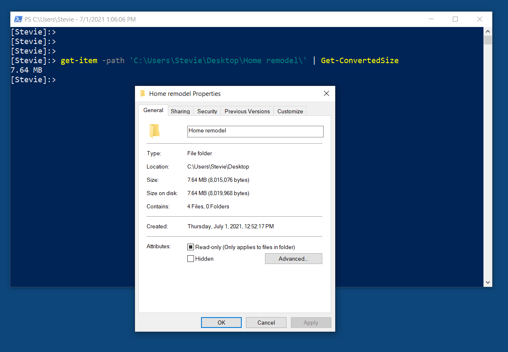This screenshot has width=508, height=352.
Task: Click OK to confirm folder properties
Action: pos(221,322)
